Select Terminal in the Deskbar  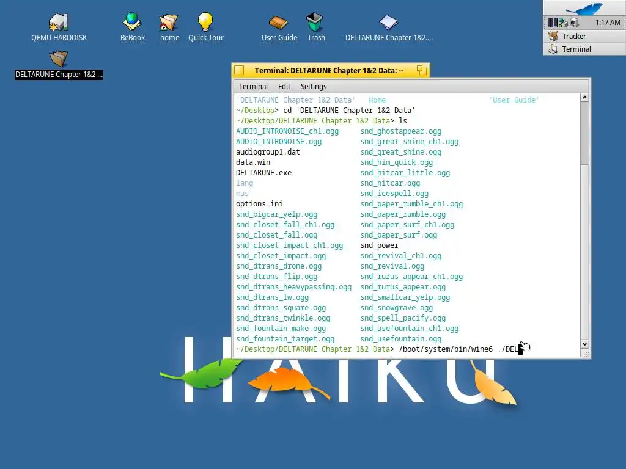click(x=584, y=49)
